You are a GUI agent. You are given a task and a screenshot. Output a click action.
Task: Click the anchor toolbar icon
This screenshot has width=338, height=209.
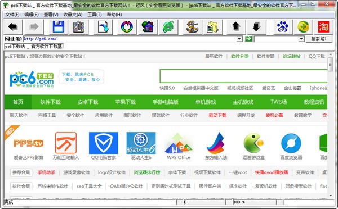click(192, 27)
